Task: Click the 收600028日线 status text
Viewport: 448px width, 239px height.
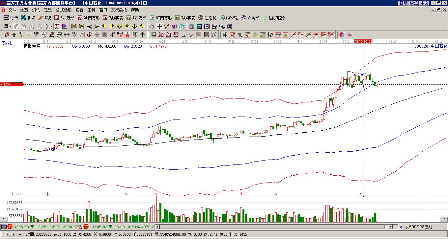Action: point(418,227)
